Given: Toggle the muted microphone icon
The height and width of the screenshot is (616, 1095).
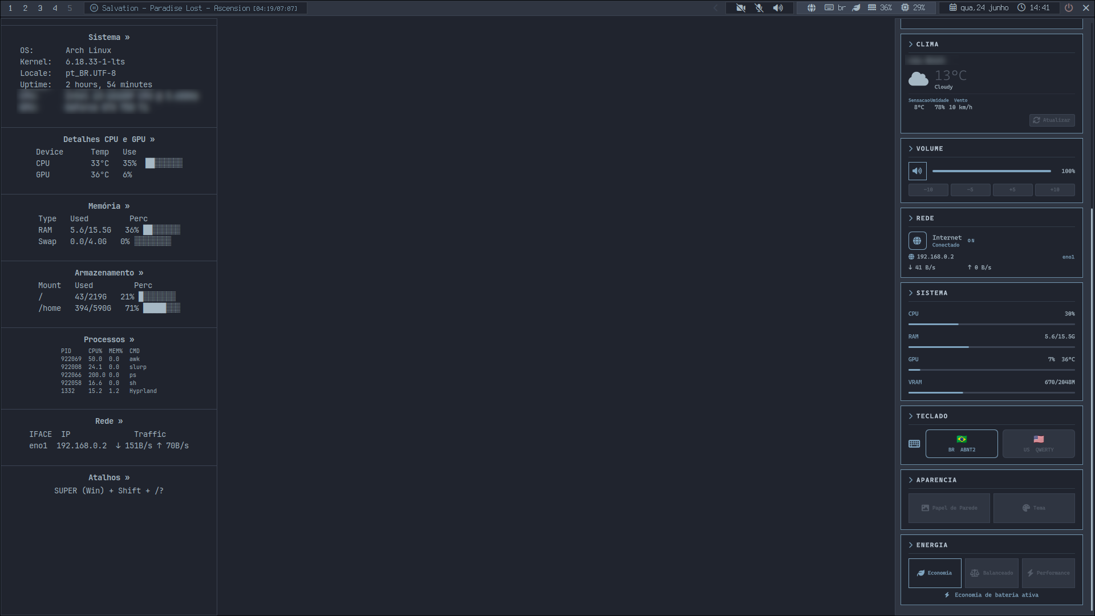Looking at the screenshot, I should pyautogui.click(x=759, y=8).
